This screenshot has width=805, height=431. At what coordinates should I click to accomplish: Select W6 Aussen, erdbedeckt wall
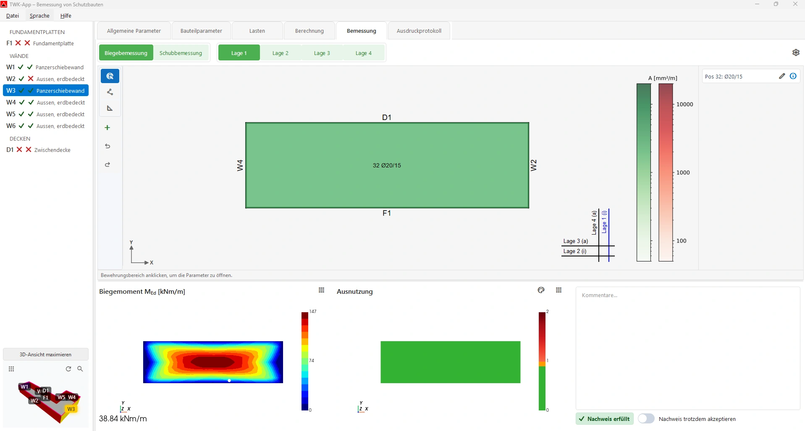pos(46,126)
